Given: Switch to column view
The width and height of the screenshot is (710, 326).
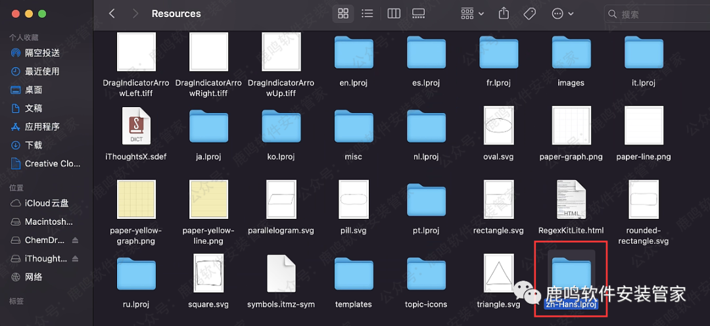Looking at the screenshot, I should click(x=394, y=14).
